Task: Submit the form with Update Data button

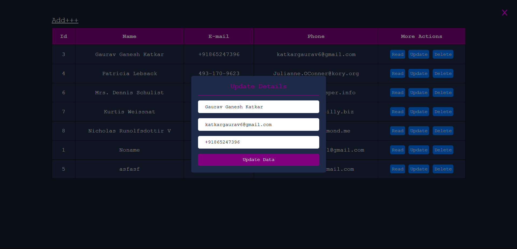Action: point(258,160)
